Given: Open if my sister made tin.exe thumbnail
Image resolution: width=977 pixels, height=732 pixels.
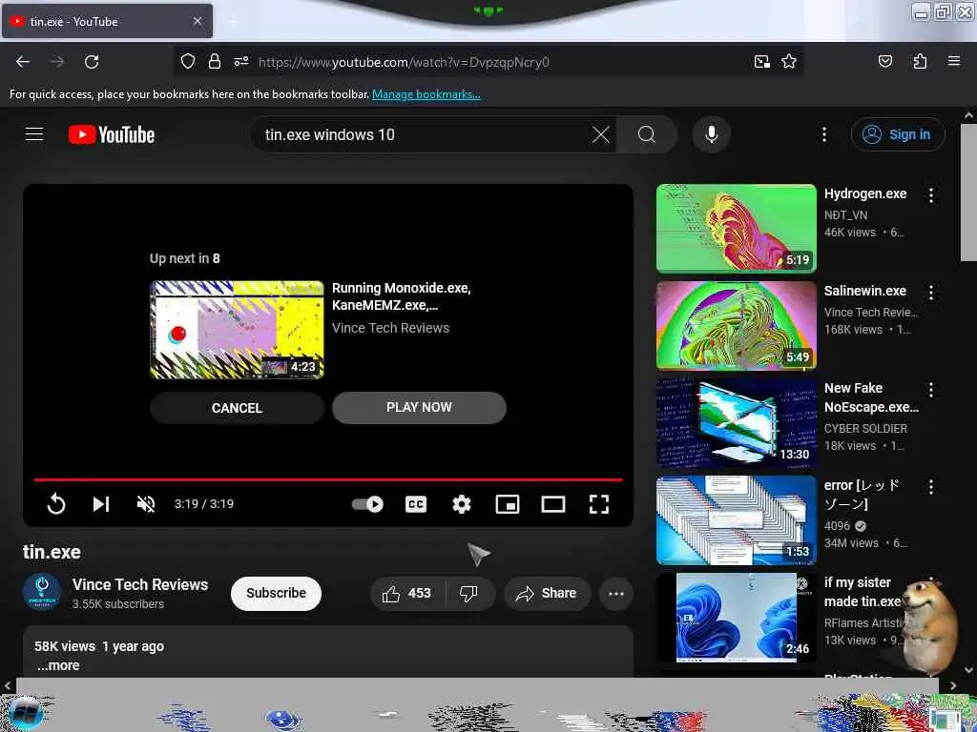Looking at the screenshot, I should (736, 617).
